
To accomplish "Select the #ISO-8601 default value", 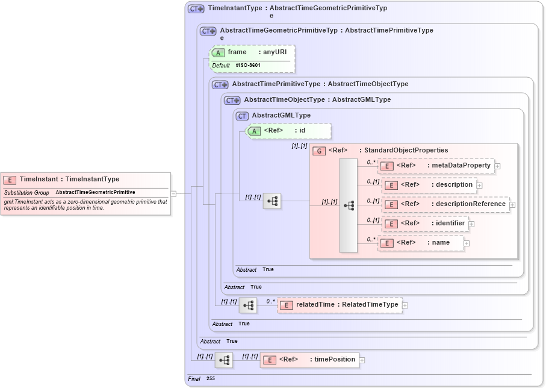I will [248, 65].
